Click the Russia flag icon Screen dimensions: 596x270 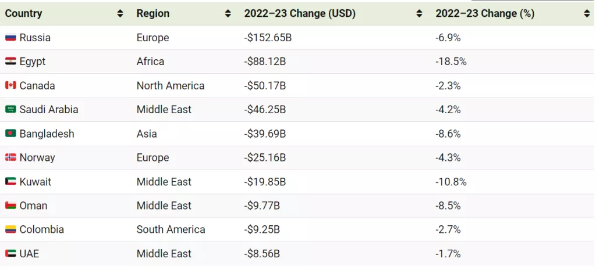[10, 38]
